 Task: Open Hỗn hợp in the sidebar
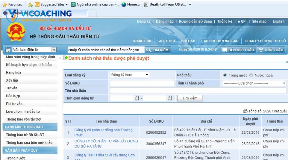pyautogui.click(x=13, y=96)
